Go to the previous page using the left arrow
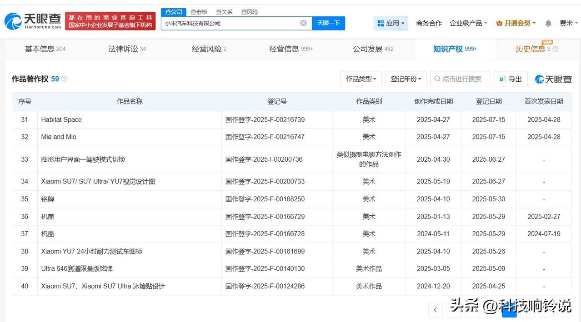Screen dimensions: 581x322 point(435,310)
